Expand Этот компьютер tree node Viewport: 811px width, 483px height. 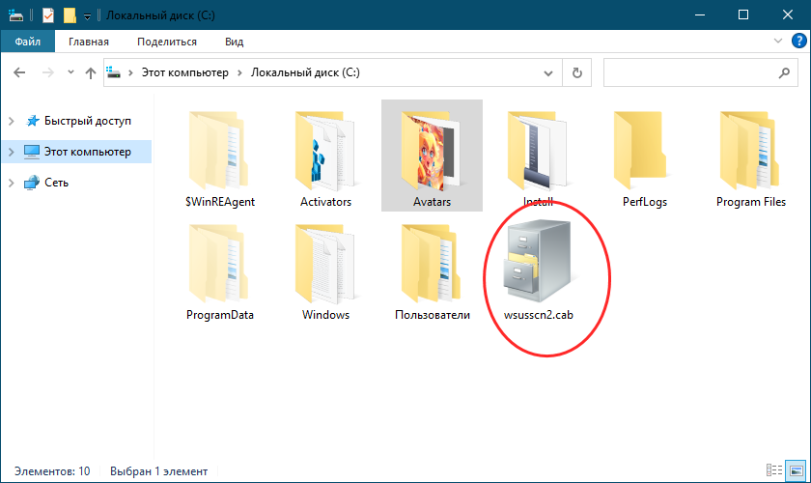(12, 152)
